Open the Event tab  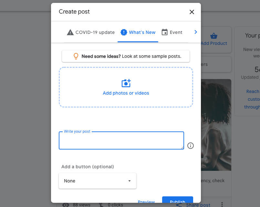point(172,32)
